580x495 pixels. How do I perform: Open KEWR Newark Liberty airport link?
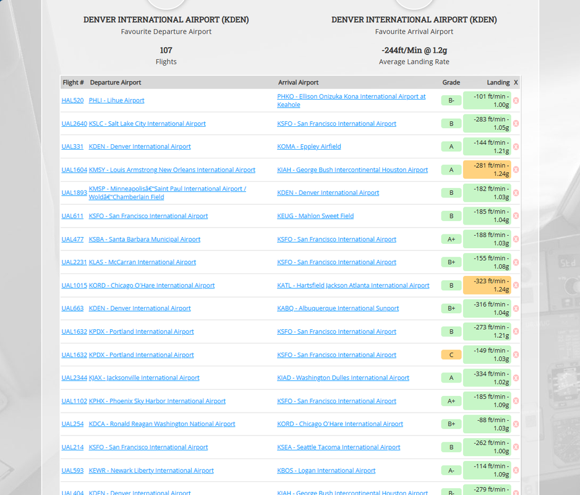point(151,471)
